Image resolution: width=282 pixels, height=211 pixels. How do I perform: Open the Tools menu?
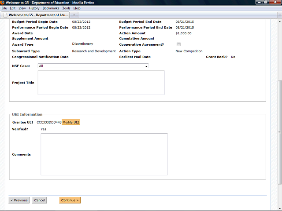coord(66,8)
